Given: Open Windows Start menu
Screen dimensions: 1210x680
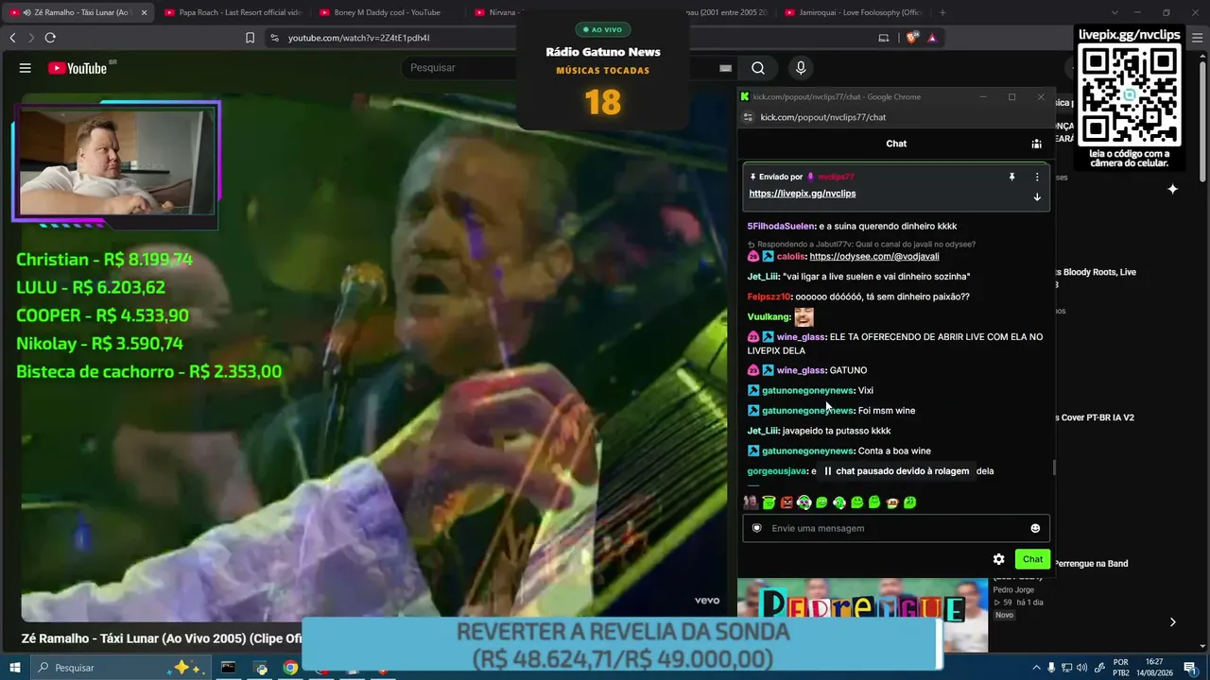Looking at the screenshot, I should (15, 668).
